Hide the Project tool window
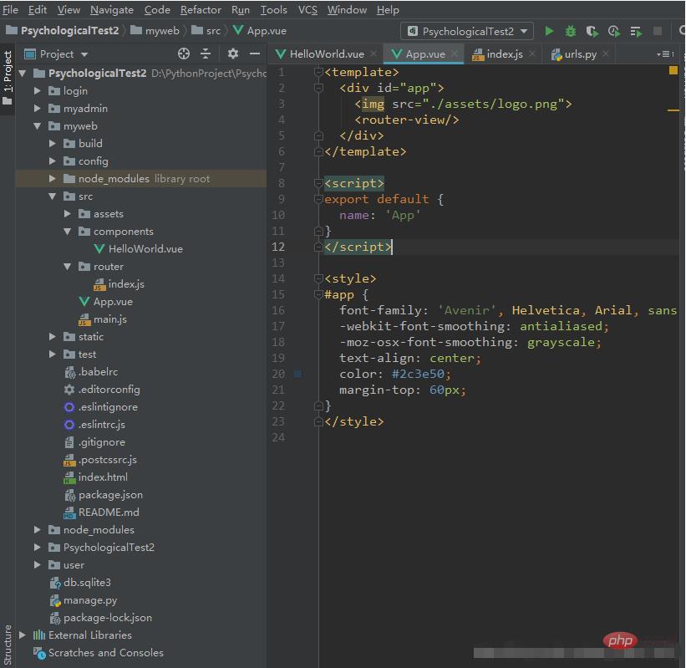Viewport: 686px width, 668px height. coord(252,54)
